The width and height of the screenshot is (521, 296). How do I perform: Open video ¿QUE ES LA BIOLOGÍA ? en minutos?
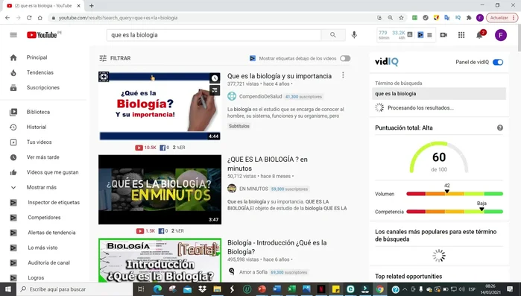click(268, 164)
